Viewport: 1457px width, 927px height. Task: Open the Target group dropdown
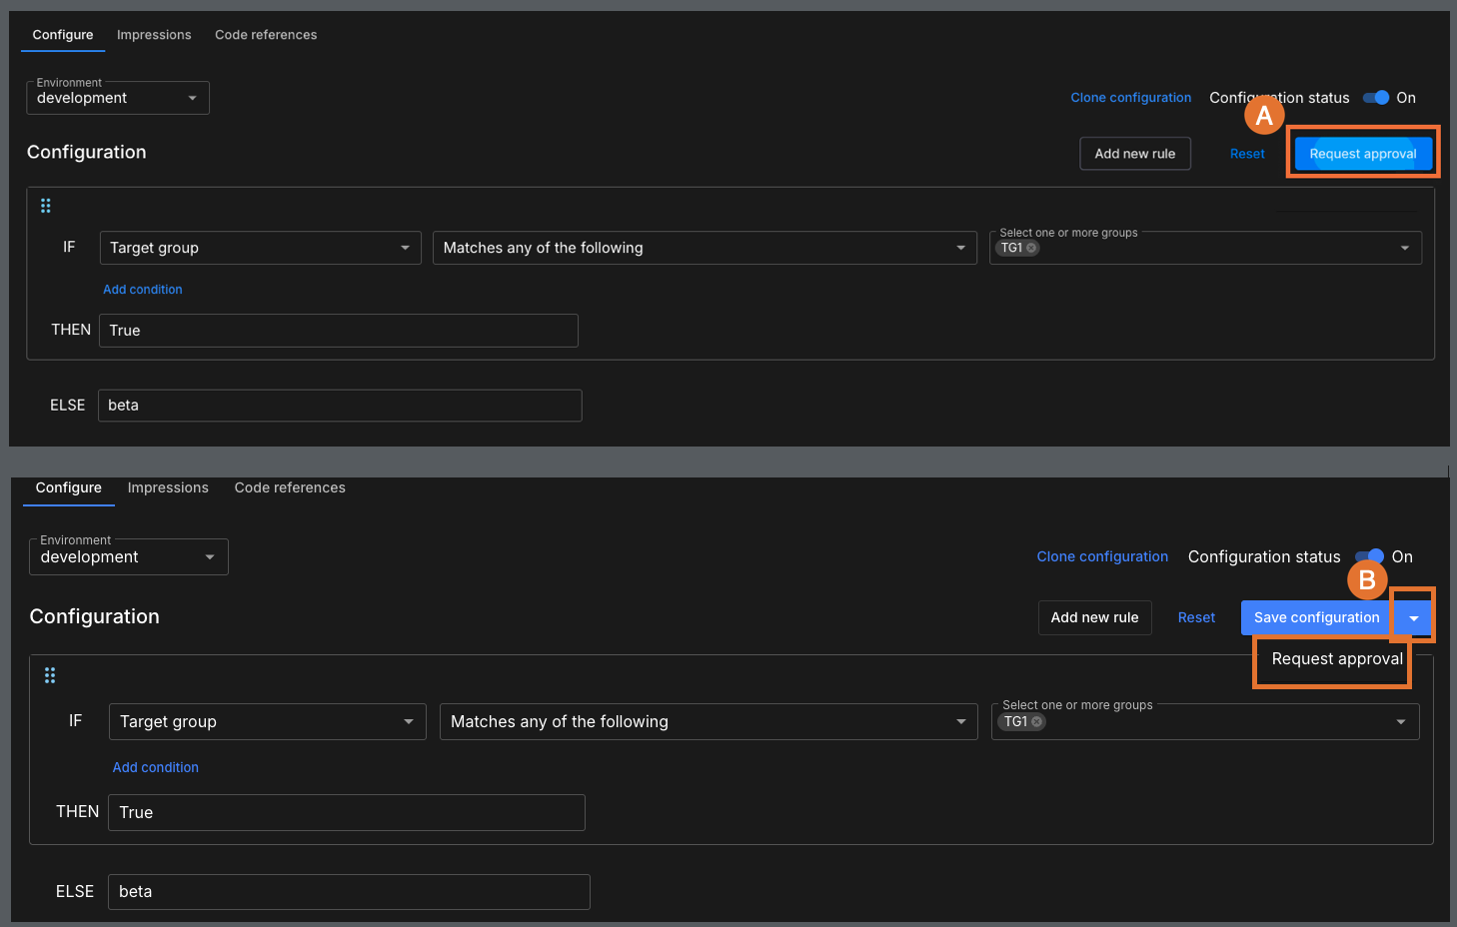[x=260, y=247]
